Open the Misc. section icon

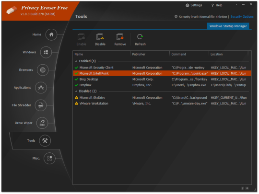click(49, 159)
